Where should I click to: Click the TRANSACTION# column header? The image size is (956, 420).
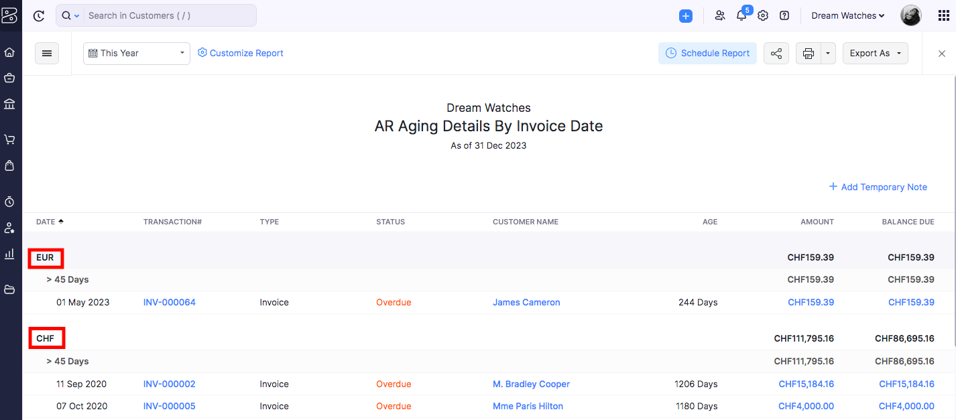click(172, 222)
